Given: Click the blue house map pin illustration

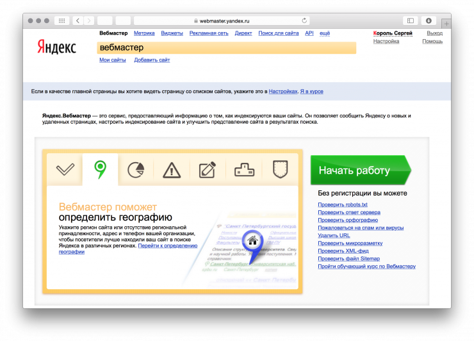Looking at the screenshot, I should tap(253, 245).
